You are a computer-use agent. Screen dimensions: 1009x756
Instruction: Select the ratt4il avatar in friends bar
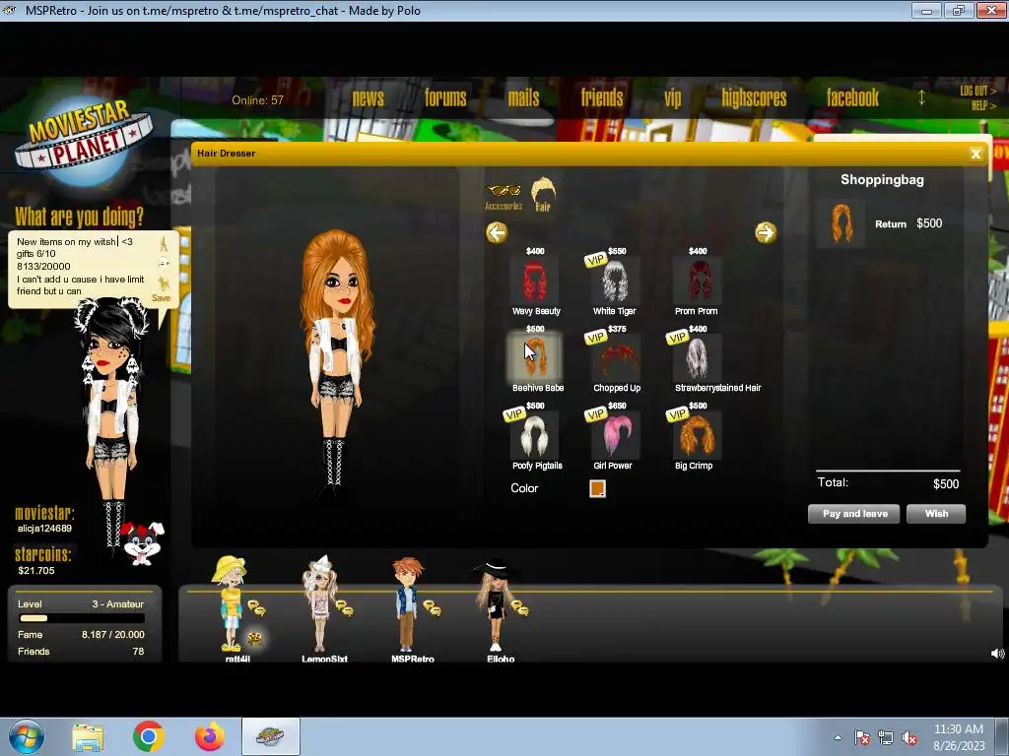coord(231,603)
